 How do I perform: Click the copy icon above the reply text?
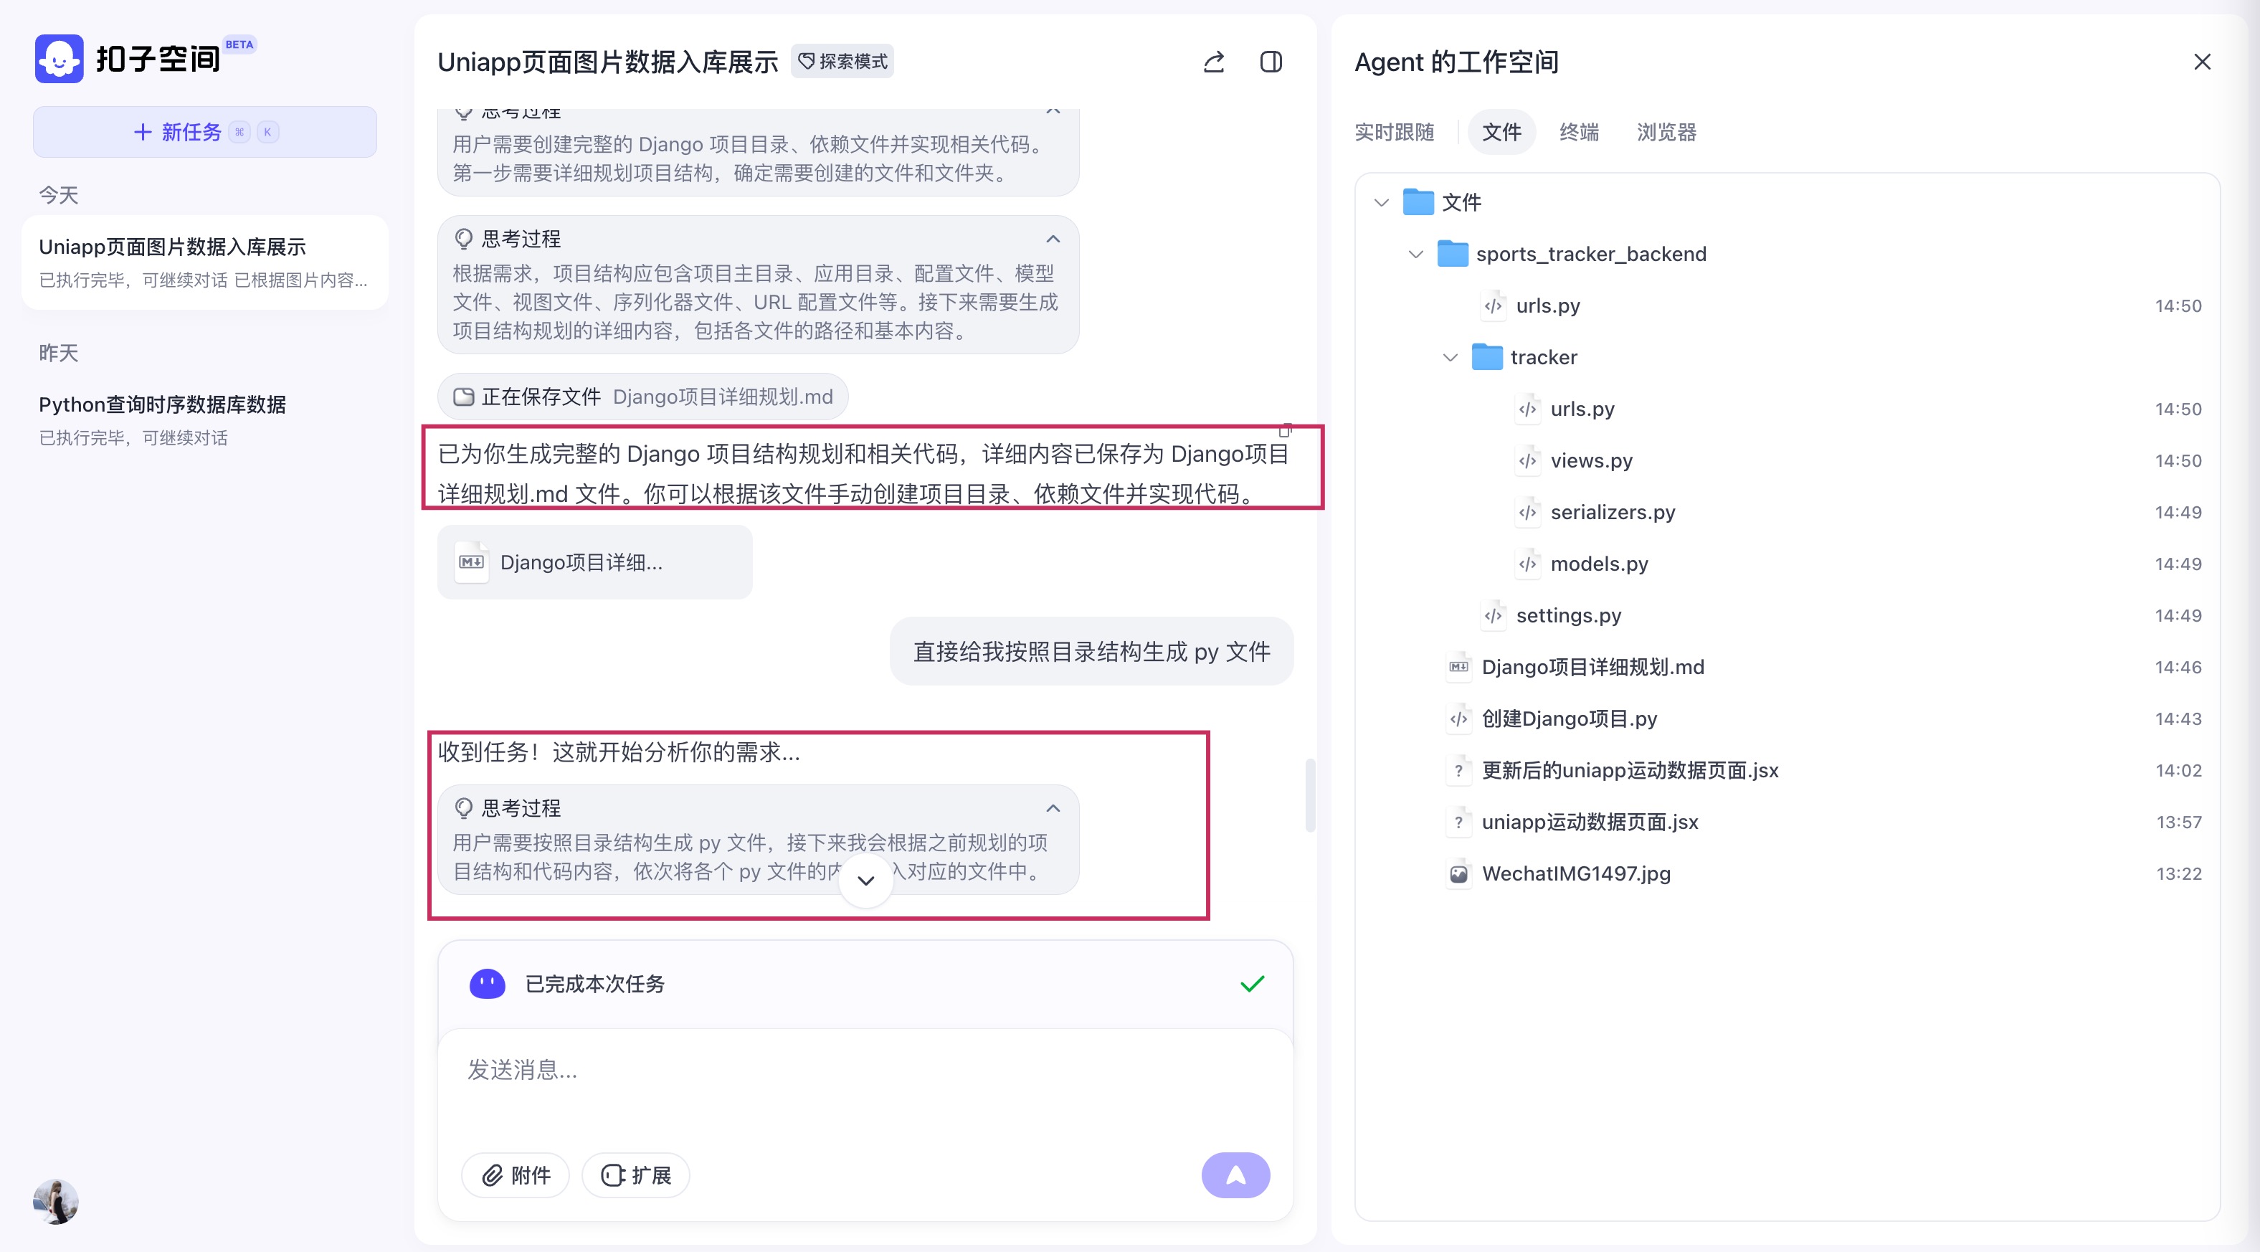click(x=1286, y=430)
